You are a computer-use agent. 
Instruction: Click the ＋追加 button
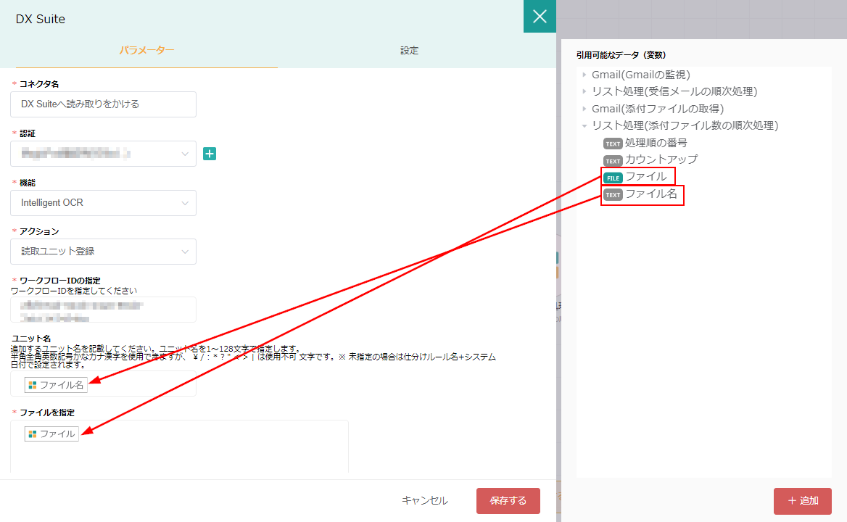click(x=803, y=501)
